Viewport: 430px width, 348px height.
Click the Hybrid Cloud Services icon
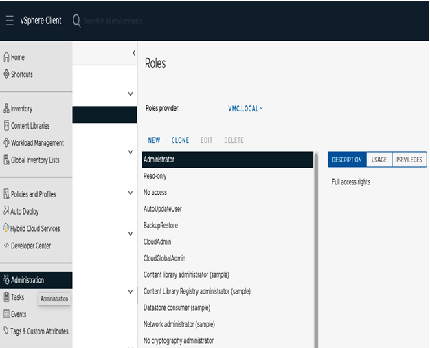tap(5, 228)
